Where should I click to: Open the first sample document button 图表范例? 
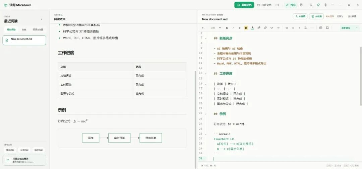tap(10, 150)
